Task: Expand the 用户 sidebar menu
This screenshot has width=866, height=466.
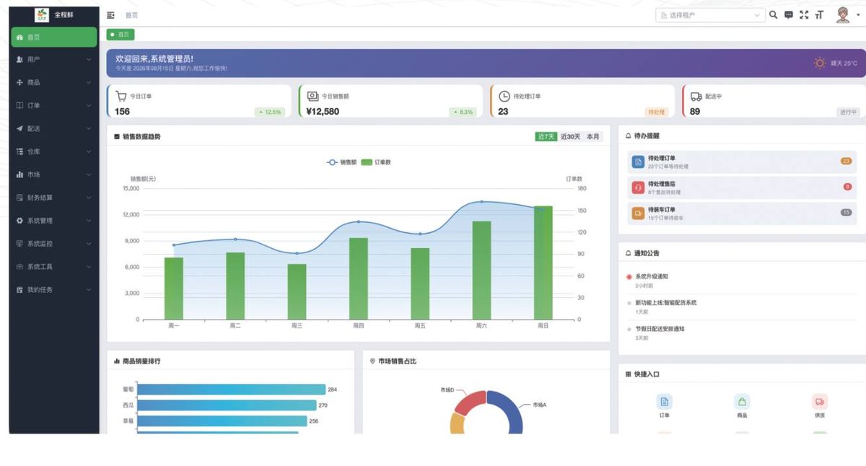Action: pos(54,59)
